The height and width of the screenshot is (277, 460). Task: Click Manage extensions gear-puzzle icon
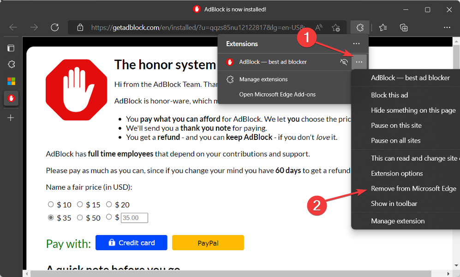(230, 79)
